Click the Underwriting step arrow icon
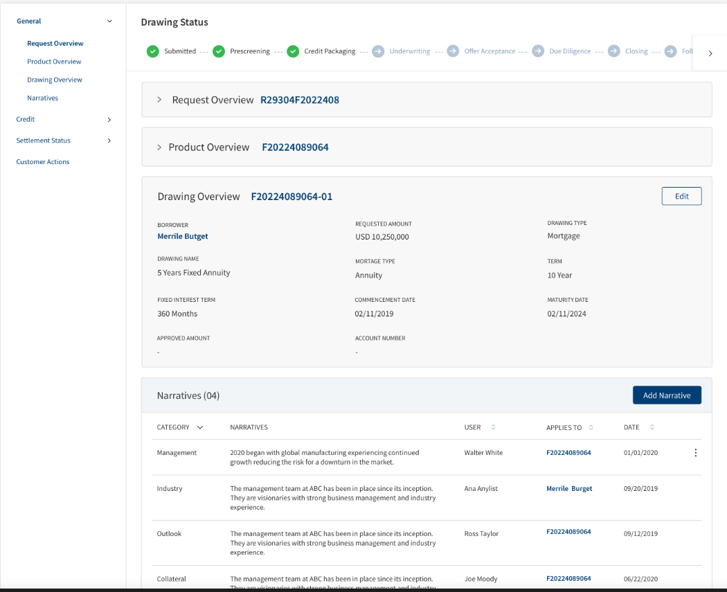Image resolution: width=727 pixels, height=592 pixels. coord(378,51)
